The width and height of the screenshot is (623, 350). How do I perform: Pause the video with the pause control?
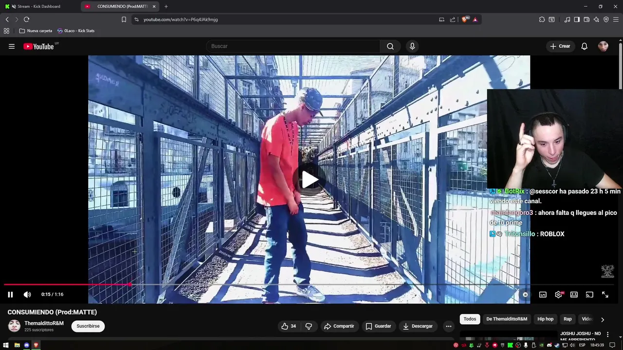coord(10,294)
